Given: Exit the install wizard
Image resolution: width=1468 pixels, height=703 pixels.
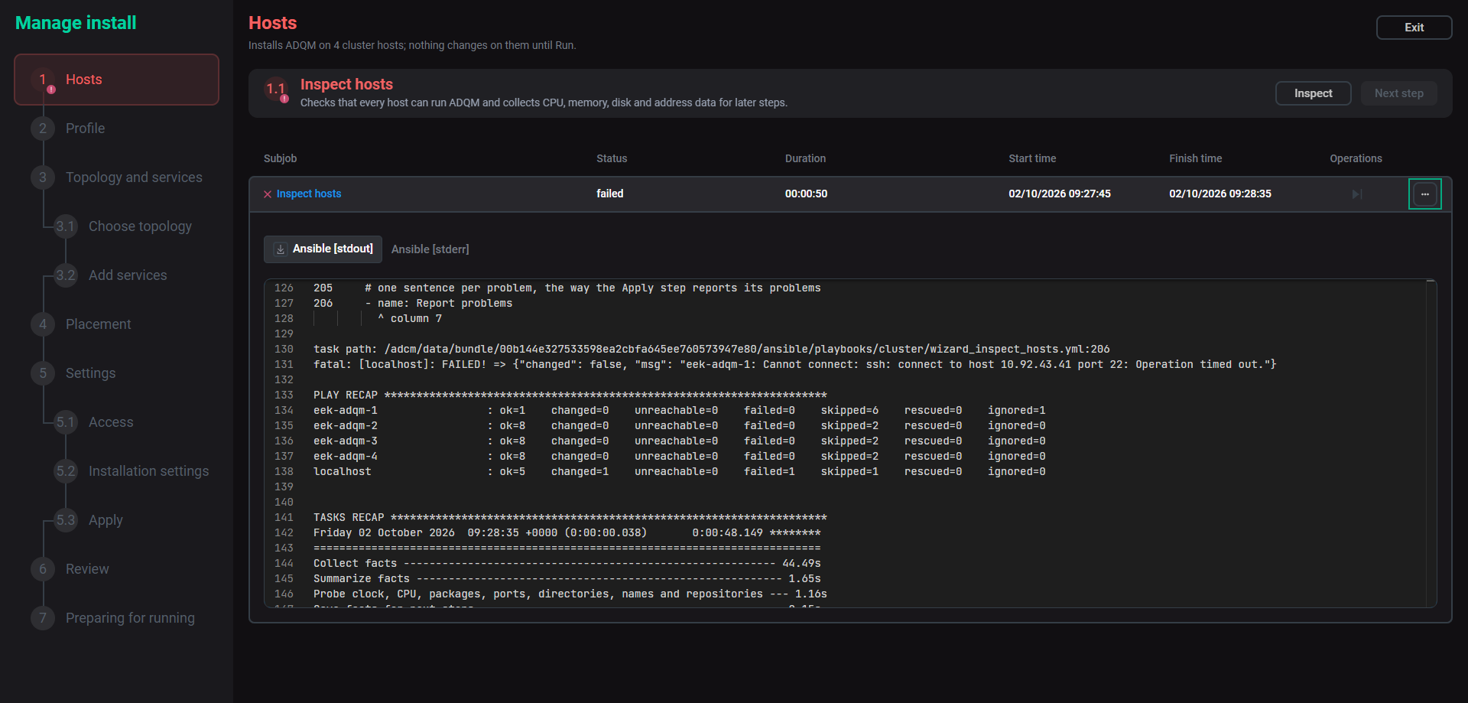Looking at the screenshot, I should click(x=1414, y=28).
